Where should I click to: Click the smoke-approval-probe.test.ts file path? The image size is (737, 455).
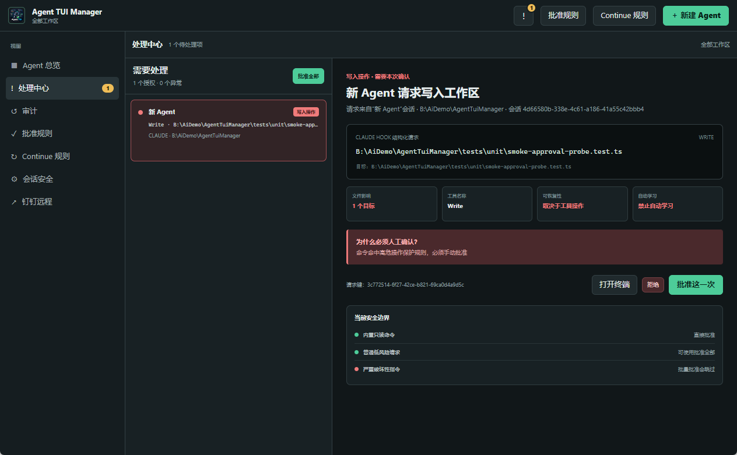click(x=489, y=151)
